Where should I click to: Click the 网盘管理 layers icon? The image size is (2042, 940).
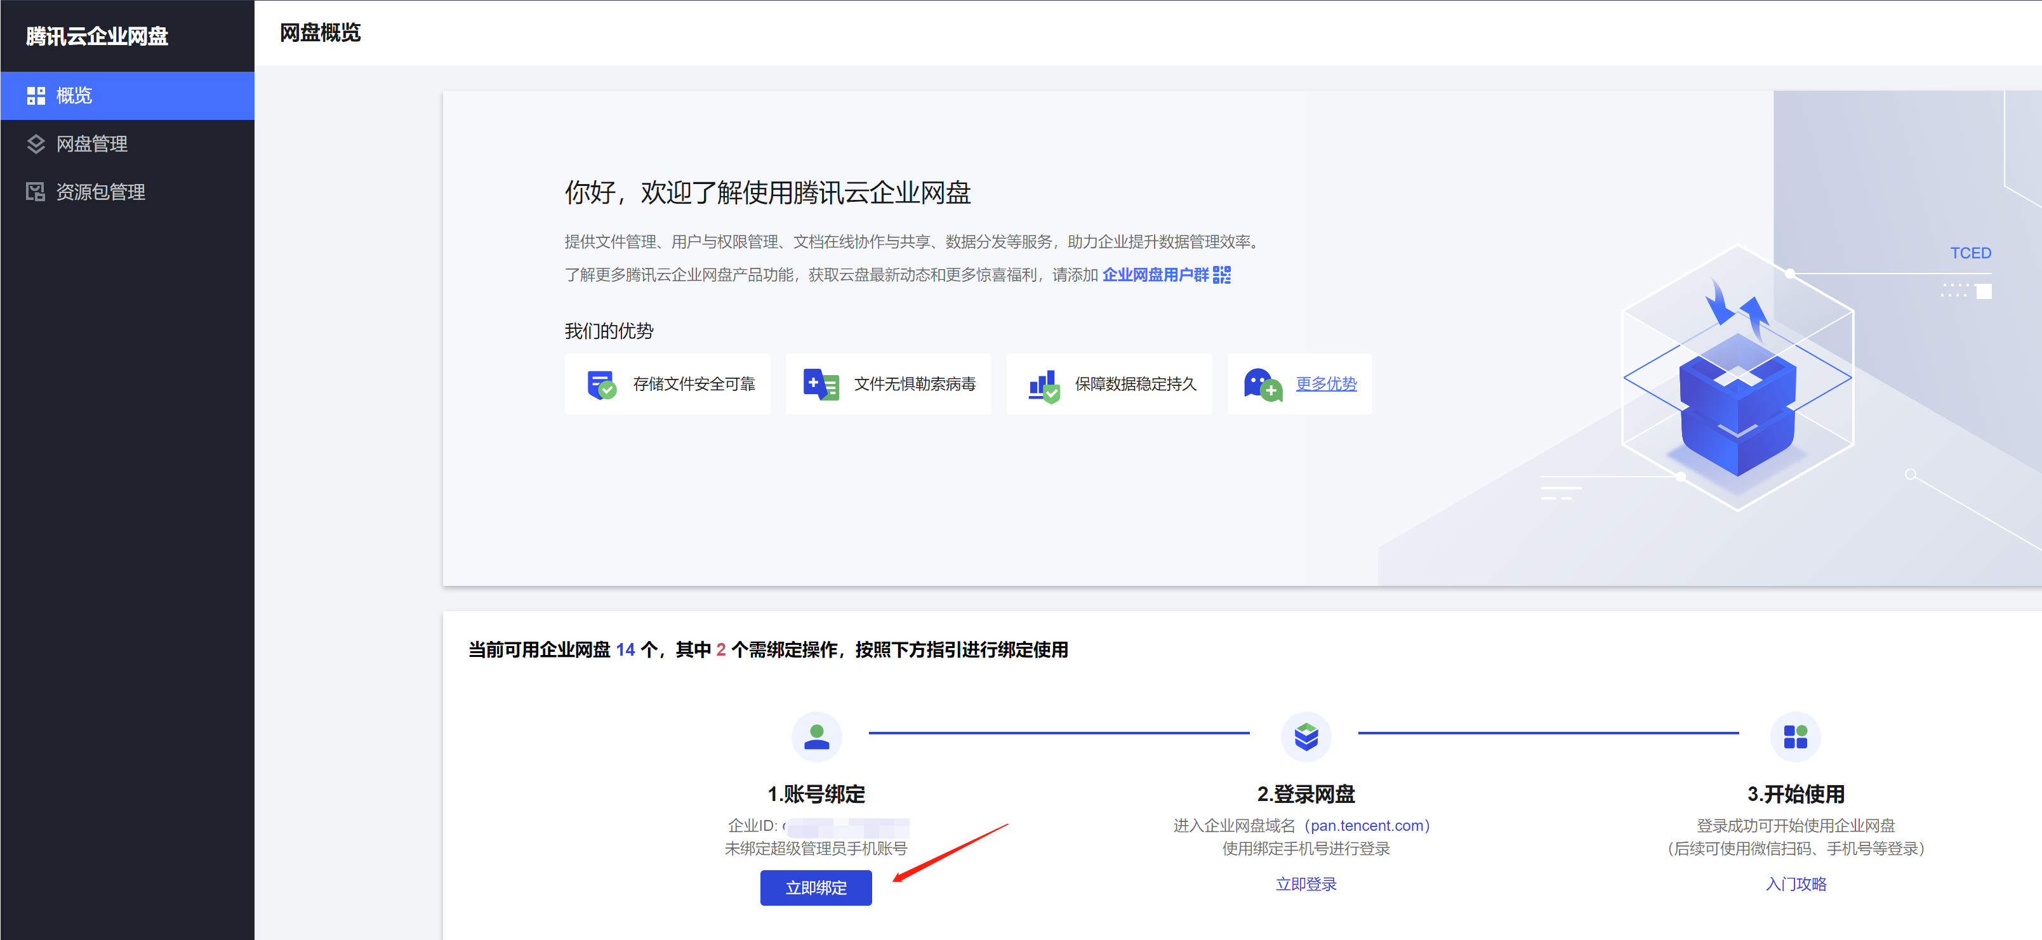[36, 143]
